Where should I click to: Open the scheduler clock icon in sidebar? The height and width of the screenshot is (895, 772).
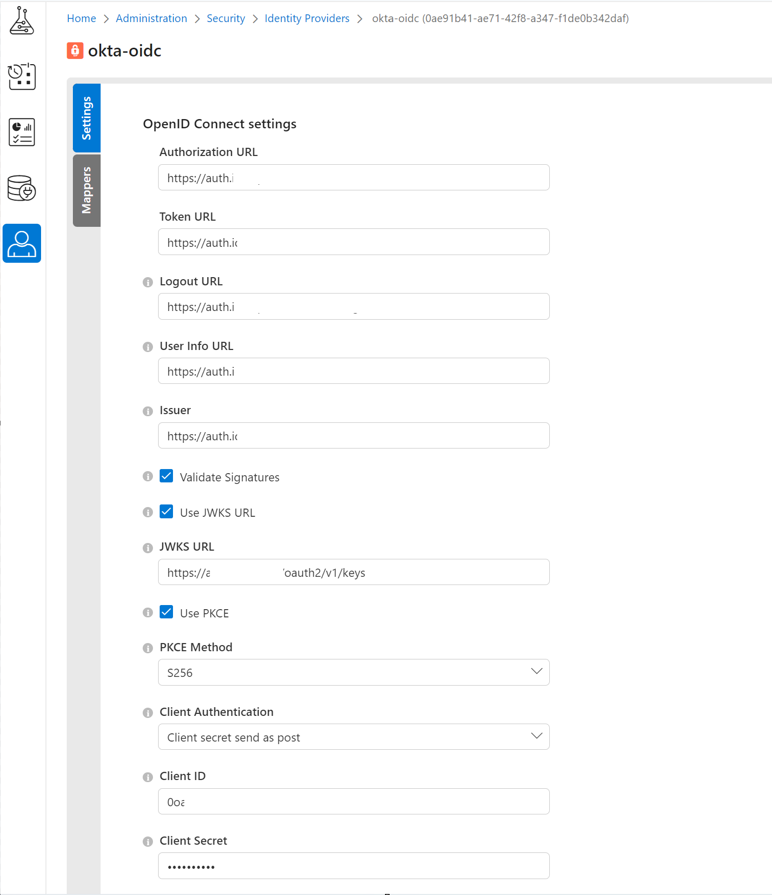pyautogui.click(x=22, y=76)
